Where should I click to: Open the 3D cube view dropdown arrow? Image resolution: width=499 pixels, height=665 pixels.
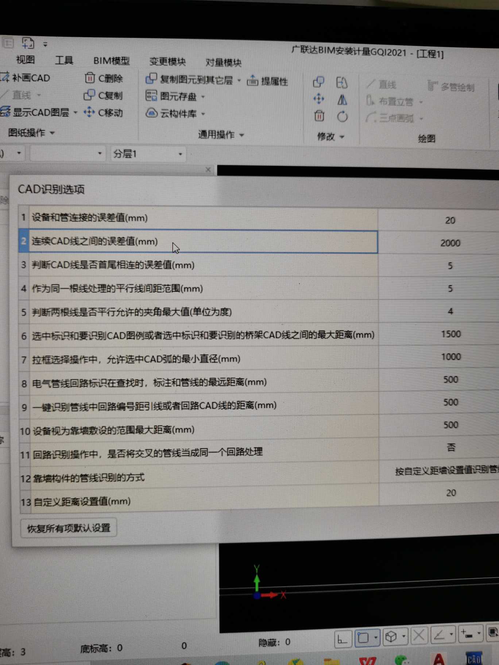click(404, 636)
